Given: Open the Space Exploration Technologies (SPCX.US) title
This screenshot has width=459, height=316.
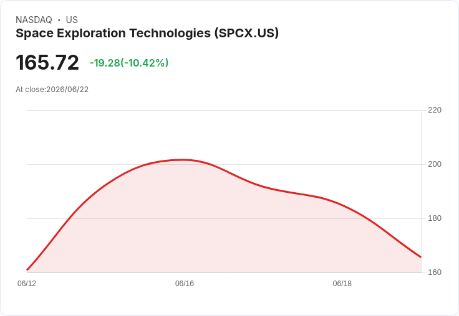Looking at the screenshot, I should coord(147,34).
